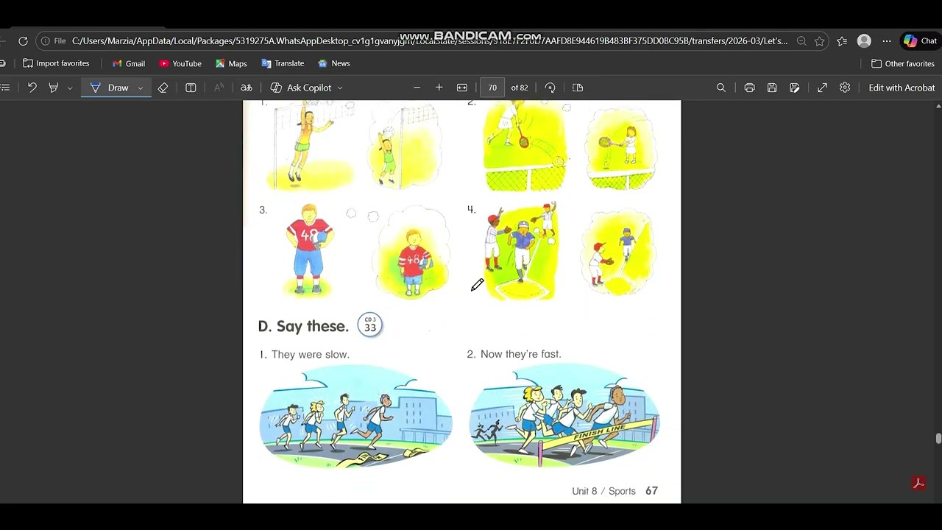
Task: Select the Add text tool
Action: [191, 88]
